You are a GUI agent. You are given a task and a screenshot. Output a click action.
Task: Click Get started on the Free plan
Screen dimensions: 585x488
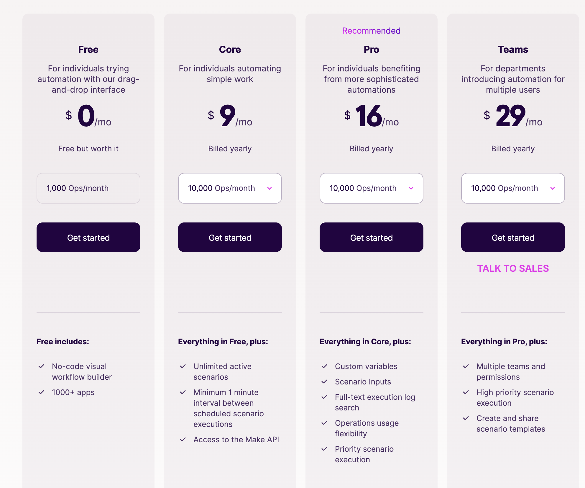point(88,237)
